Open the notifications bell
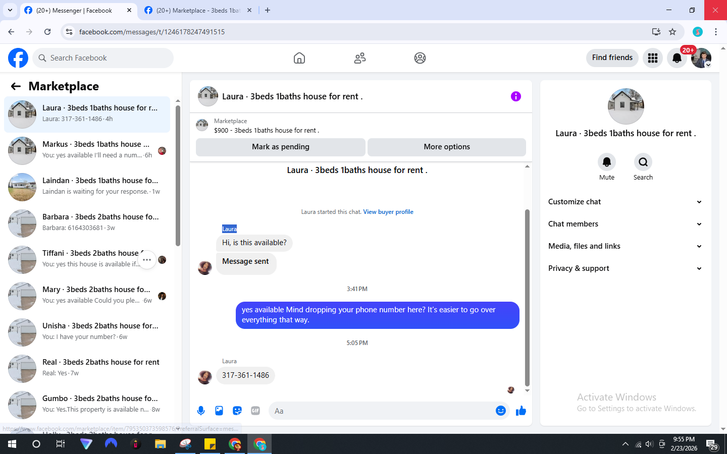This screenshot has width=727, height=454. pos(677,58)
